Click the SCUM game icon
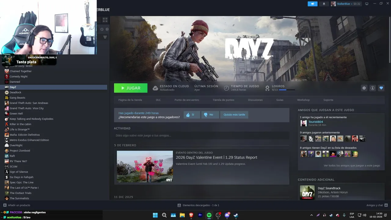 coord(7,167)
